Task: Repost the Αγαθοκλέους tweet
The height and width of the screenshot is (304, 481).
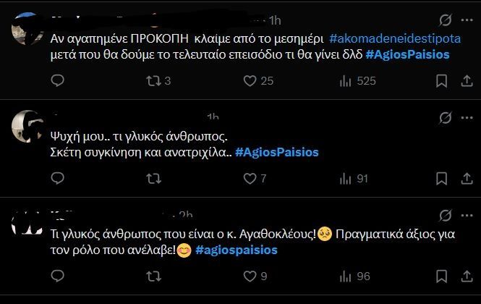Action: pyautogui.click(x=153, y=276)
